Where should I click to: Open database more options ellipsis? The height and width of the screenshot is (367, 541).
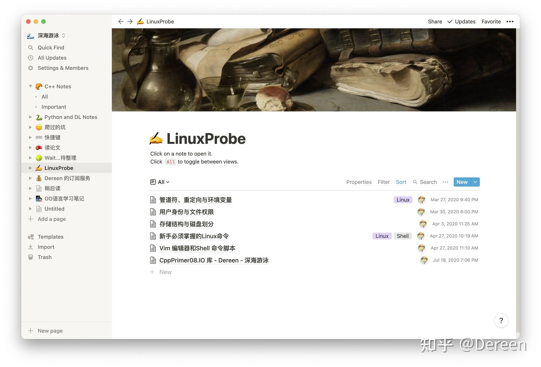[x=445, y=182]
